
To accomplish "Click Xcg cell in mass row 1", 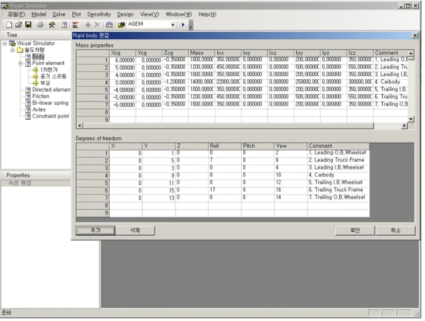I will pos(123,60).
